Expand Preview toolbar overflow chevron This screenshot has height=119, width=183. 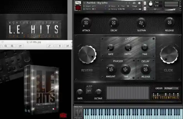(72, 46)
